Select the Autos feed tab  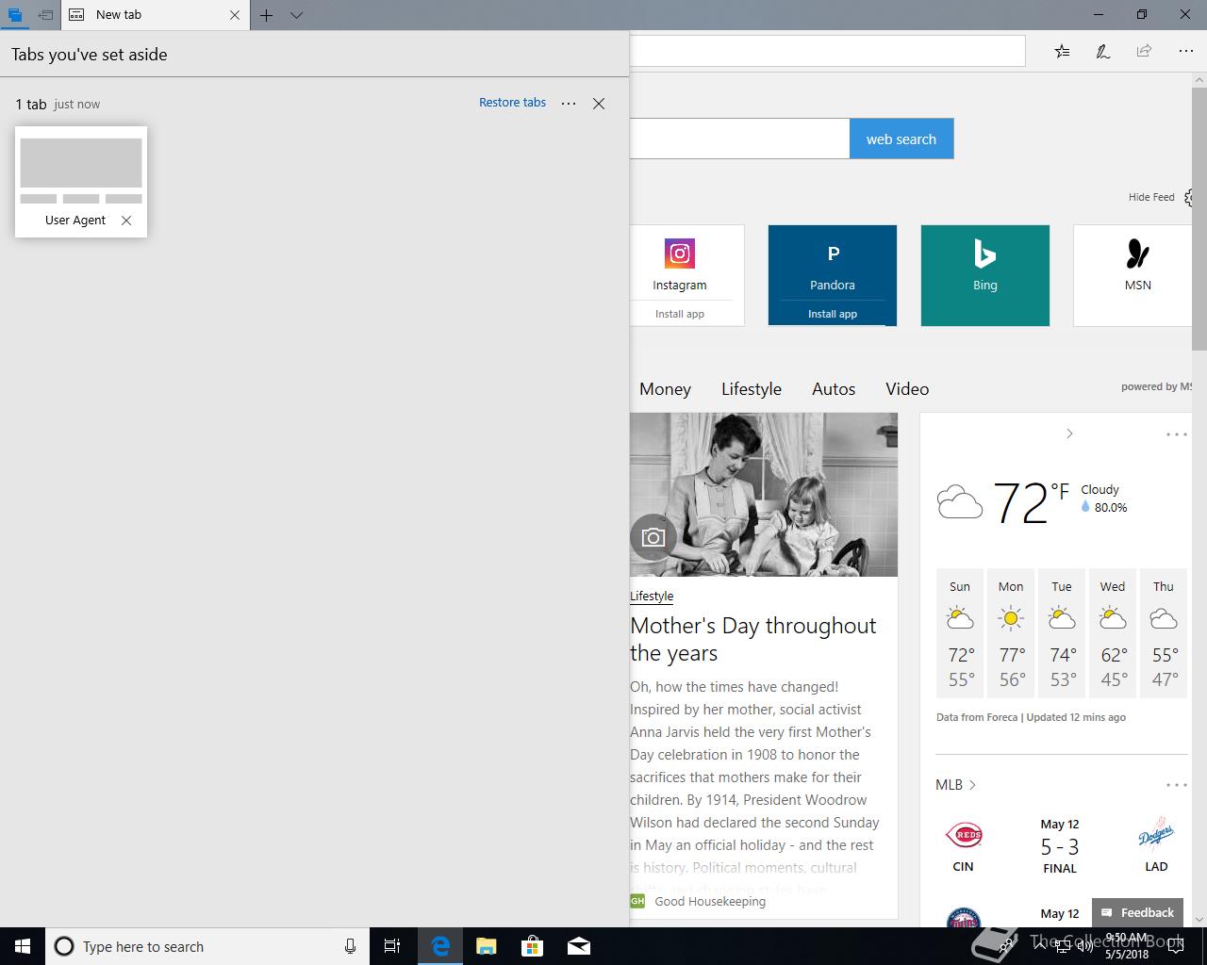[x=834, y=389]
